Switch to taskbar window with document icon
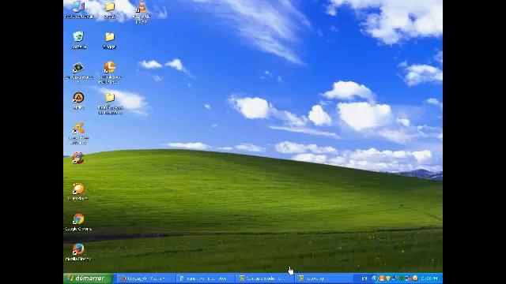Viewport: 506px width, 284px height. [206, 278]
